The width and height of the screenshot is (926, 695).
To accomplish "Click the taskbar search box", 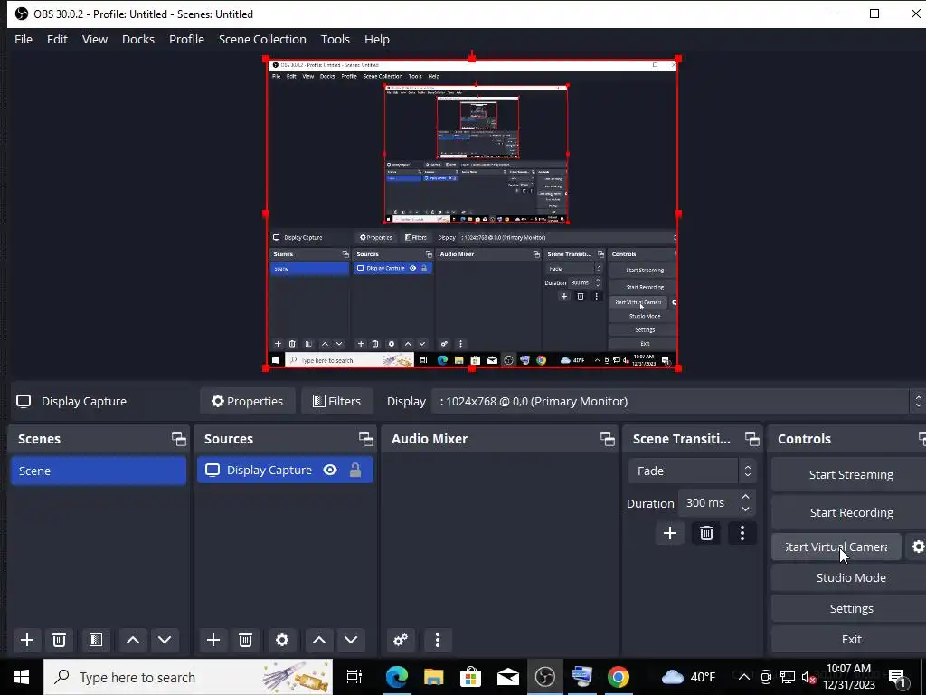I will pos(188,677).
